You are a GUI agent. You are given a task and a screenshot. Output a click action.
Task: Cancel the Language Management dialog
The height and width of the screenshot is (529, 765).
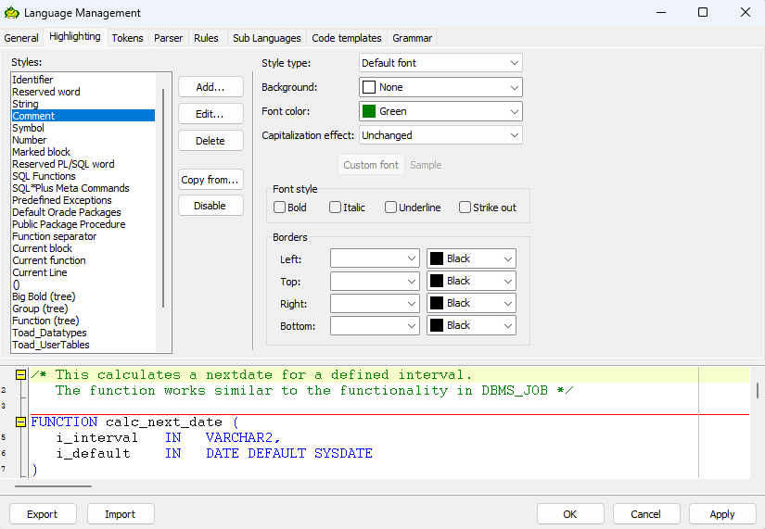pyautogui.click(x=646, y=514)
